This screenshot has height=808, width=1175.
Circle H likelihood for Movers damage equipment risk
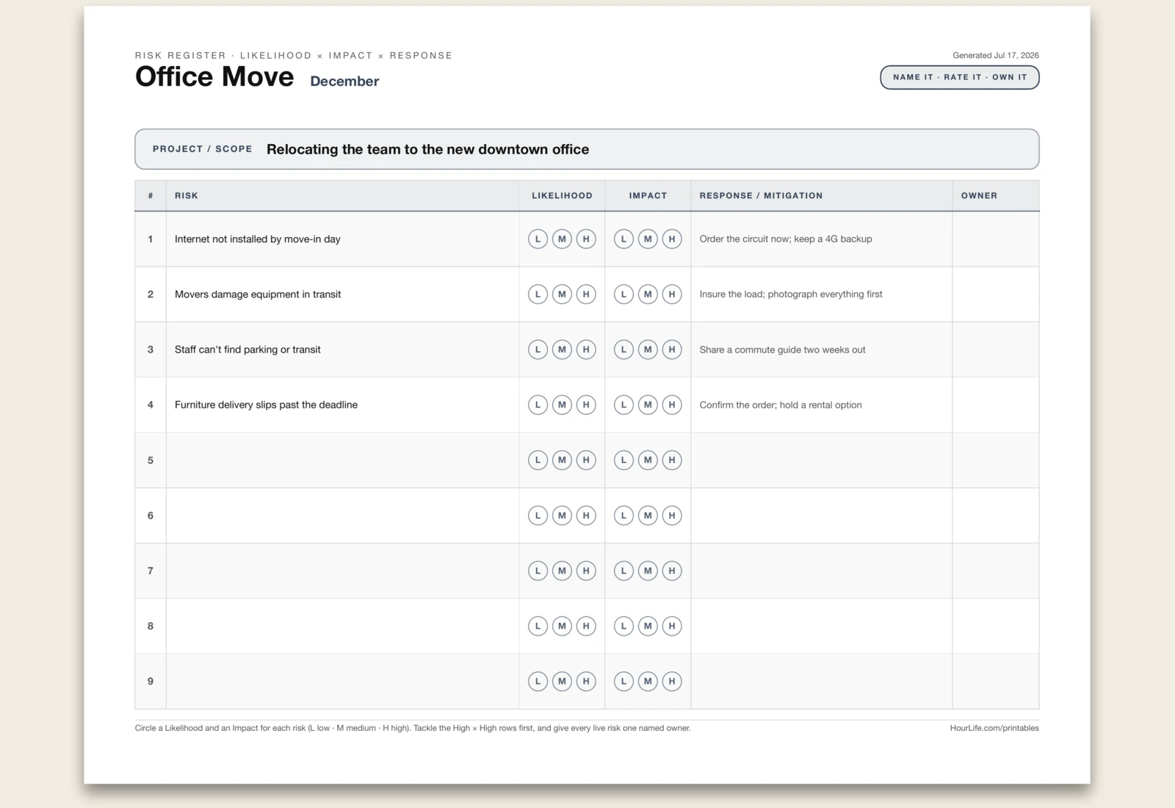click(586, 294)
